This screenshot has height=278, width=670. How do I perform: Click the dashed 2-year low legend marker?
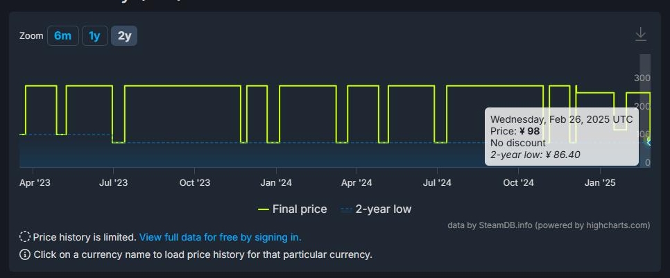point(346,209)
